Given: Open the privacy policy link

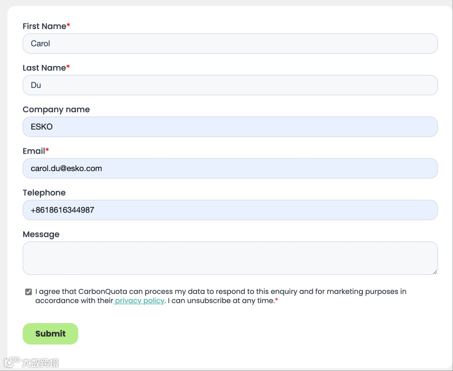Looking at the screenshot, I should click(139, 301).
